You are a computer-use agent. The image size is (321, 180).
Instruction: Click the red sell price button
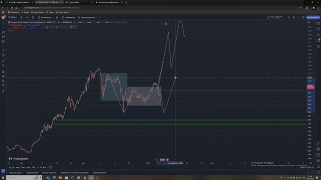[x=16, y=26]
